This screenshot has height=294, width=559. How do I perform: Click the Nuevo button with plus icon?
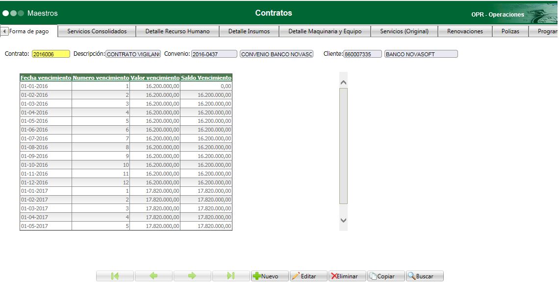270,276
